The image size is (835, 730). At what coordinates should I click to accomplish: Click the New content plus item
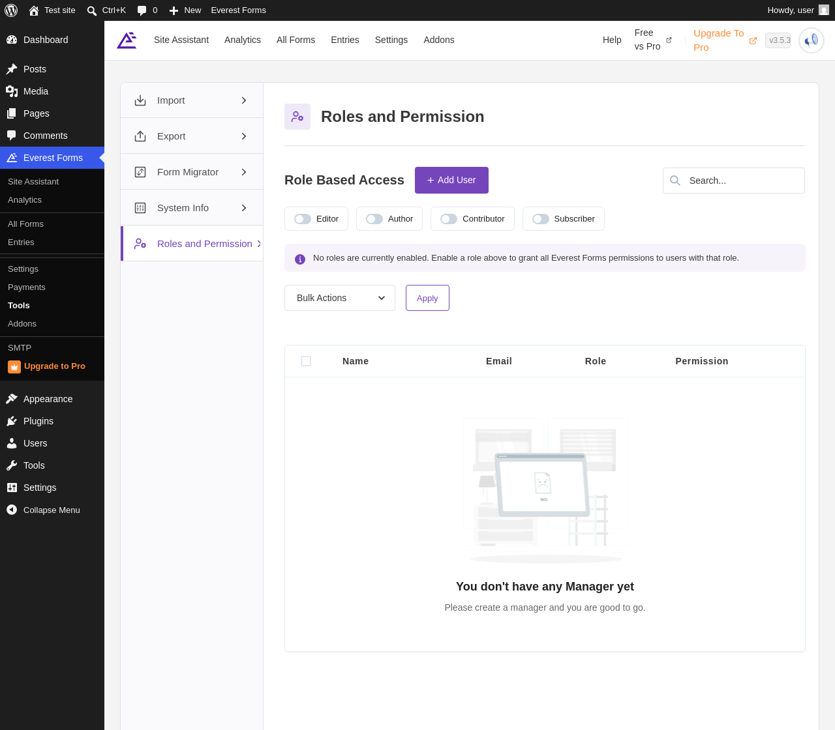click(185, 10)
